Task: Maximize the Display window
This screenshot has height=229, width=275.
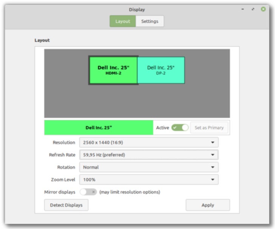Action: 253,9
